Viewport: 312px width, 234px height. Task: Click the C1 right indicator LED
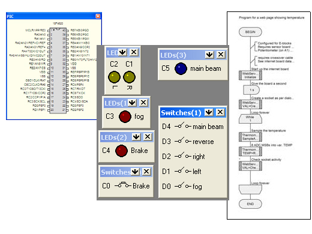[130, 77]
